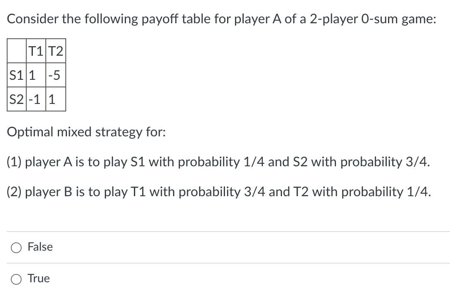This screenshot has width=450, height=291.
Task: Click the divider line above the False option
Action: [x=225, y=231]
